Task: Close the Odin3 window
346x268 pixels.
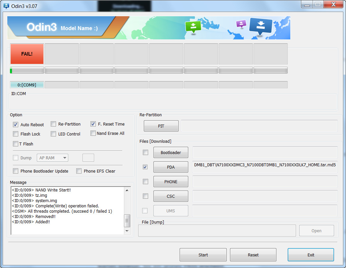Action: click(334, 4)
